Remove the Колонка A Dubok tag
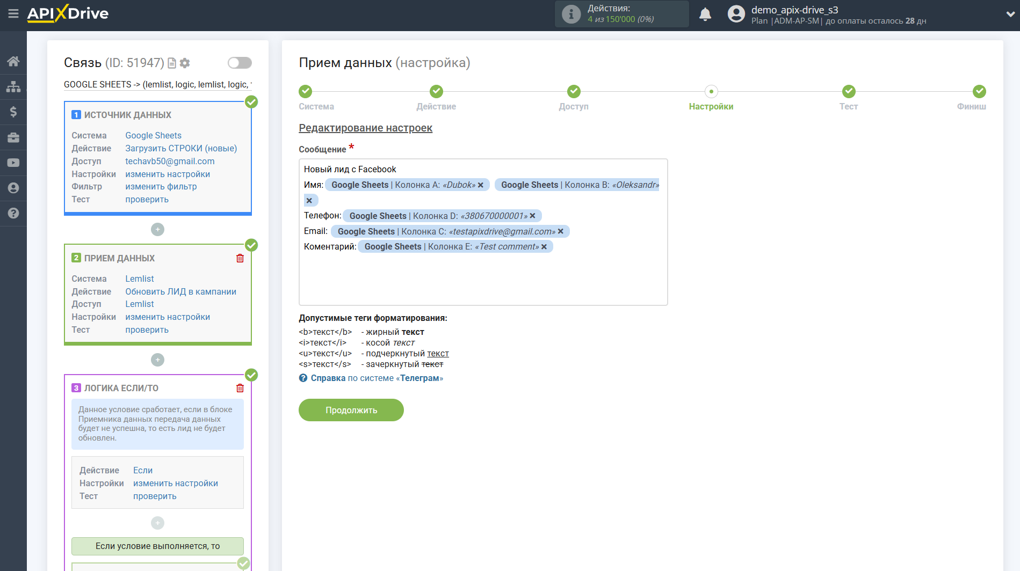Screen dimensions: 1020x571 click(481, 185)
